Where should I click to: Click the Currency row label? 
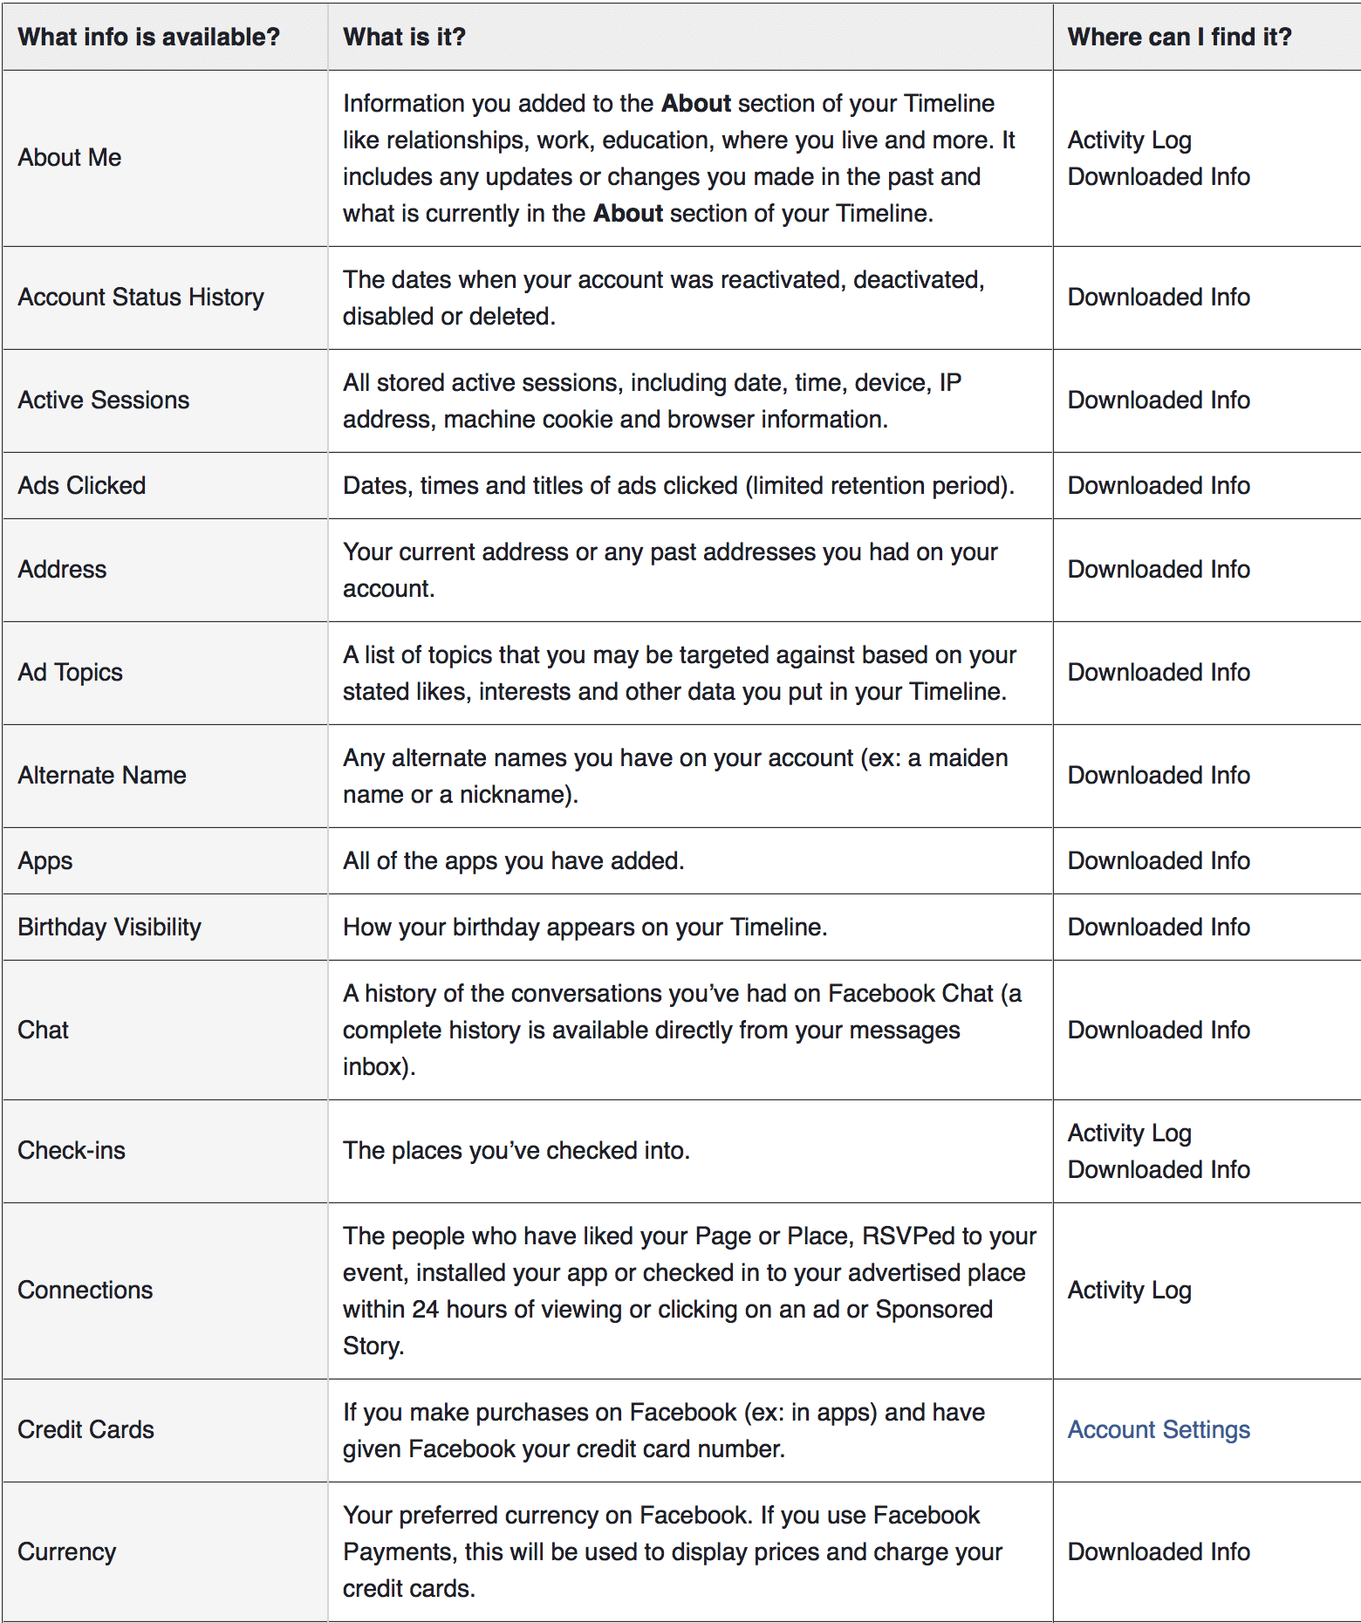[67, 1552]
